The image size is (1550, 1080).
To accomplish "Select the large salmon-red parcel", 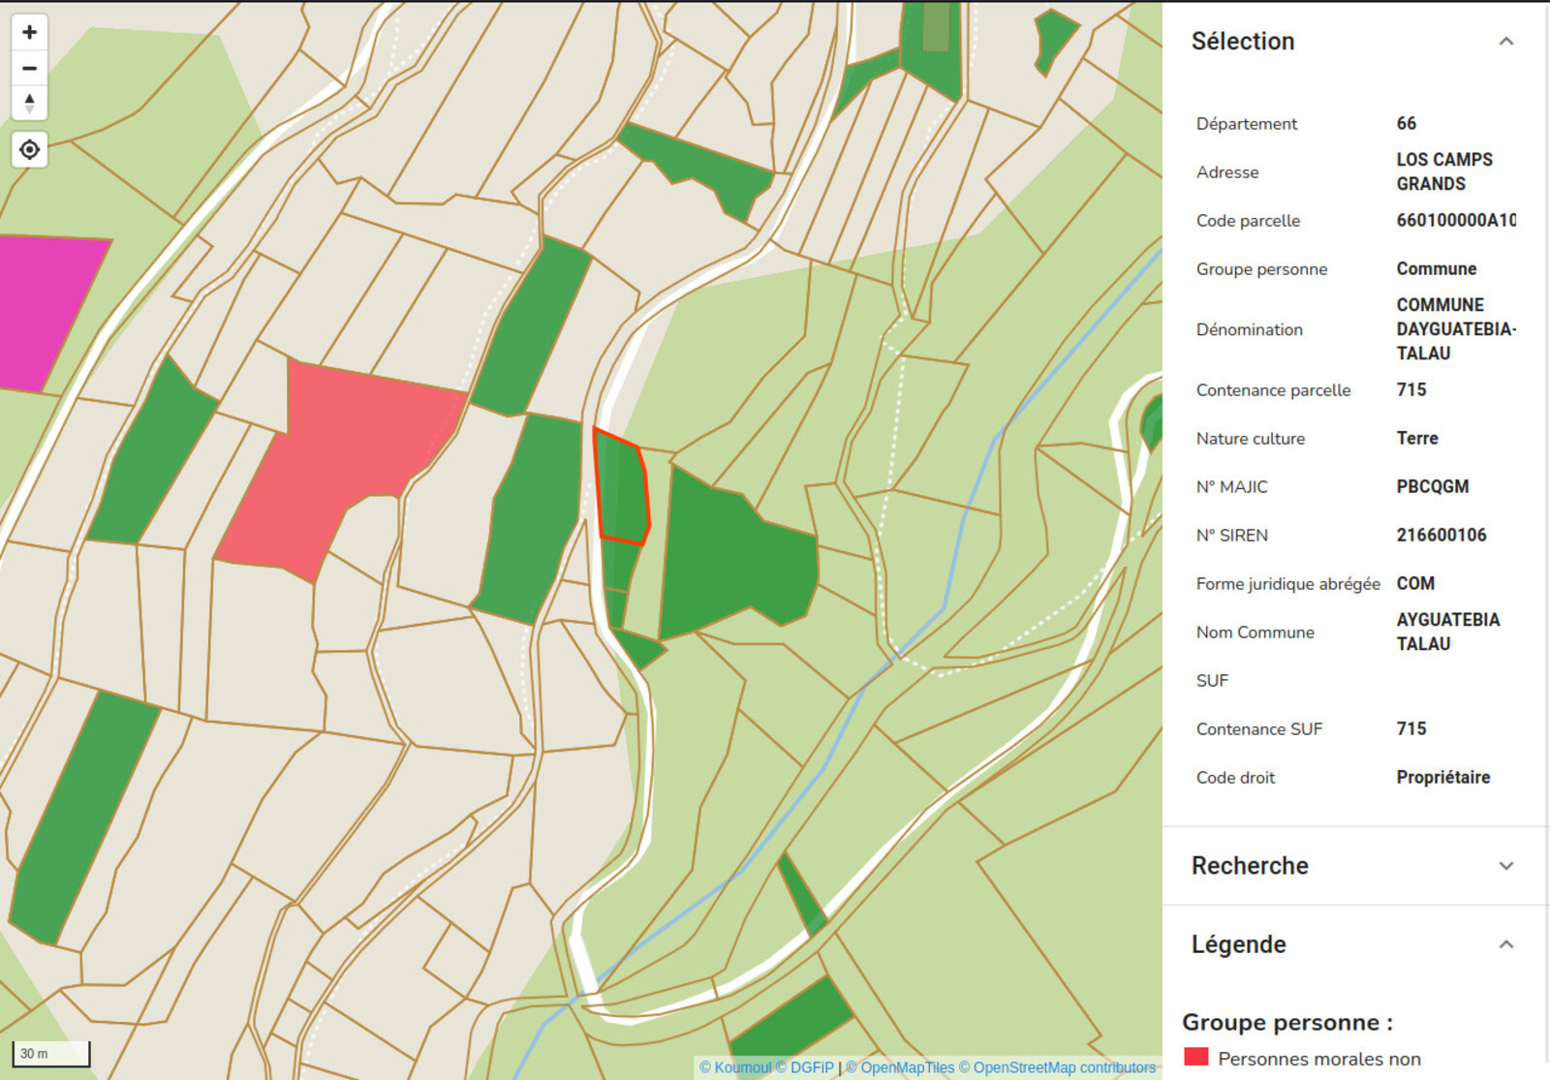I will point(349,455).
